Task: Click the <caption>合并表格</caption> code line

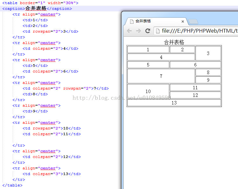Action: coord(37,9)
